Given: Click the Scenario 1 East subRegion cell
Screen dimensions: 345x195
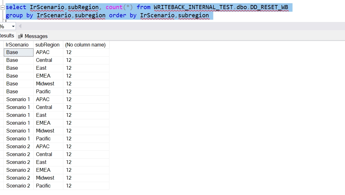Looking at the screenshot, I should coord(41,115).
